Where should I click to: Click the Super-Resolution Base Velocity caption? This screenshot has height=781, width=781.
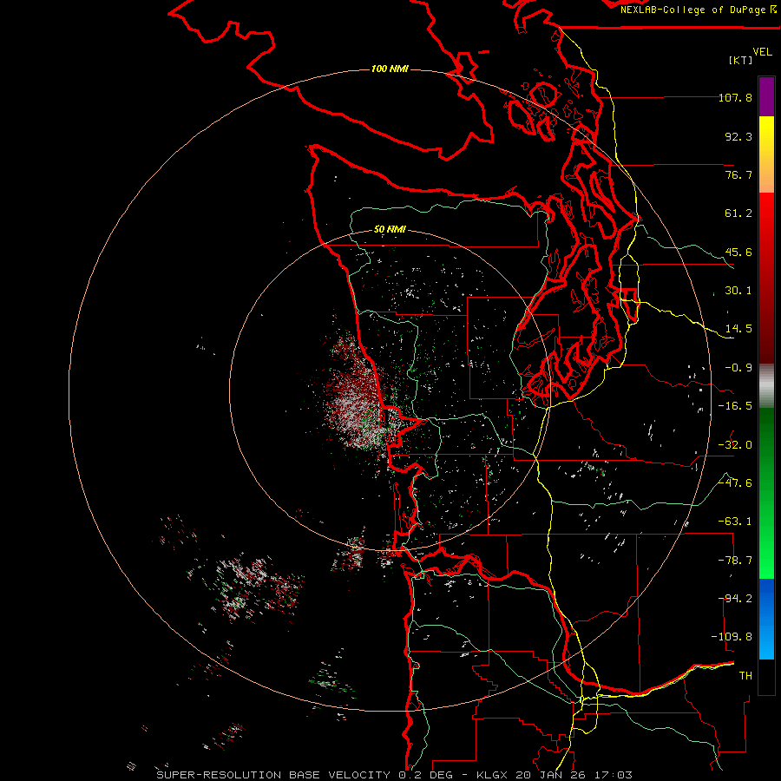point(273,775)
